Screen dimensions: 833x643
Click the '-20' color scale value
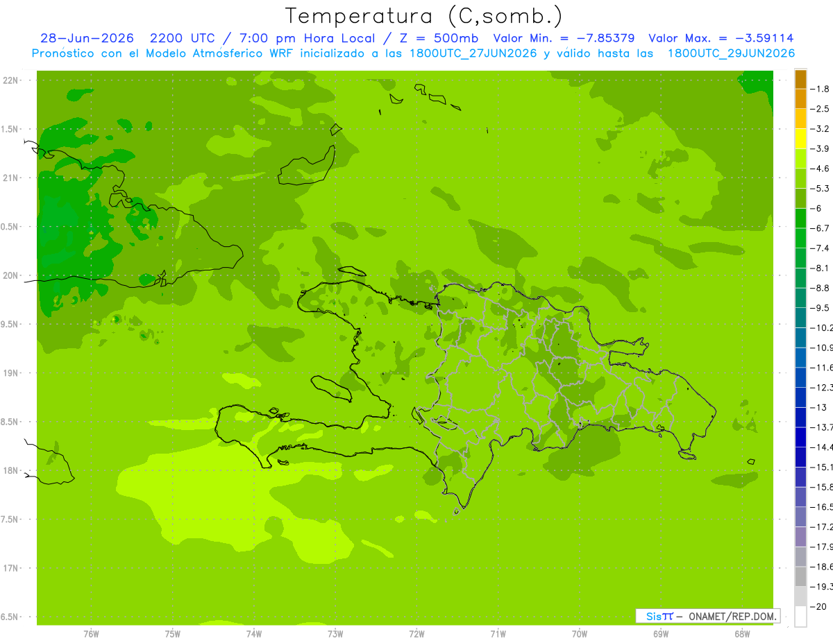(820, 606)
